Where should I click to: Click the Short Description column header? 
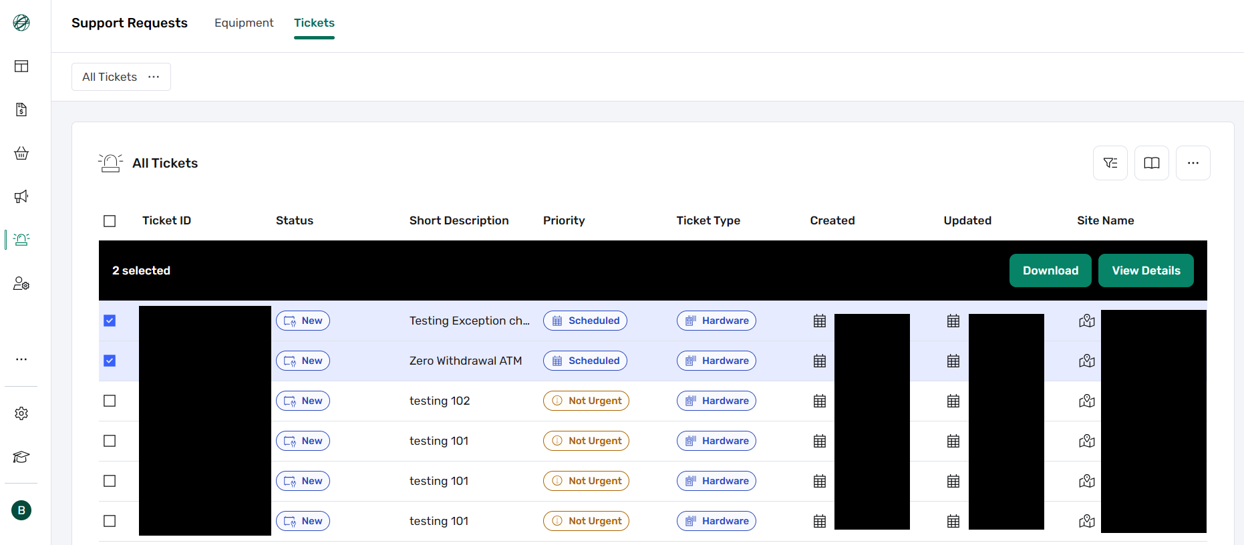pyautogui.click(x=459, y=220)
